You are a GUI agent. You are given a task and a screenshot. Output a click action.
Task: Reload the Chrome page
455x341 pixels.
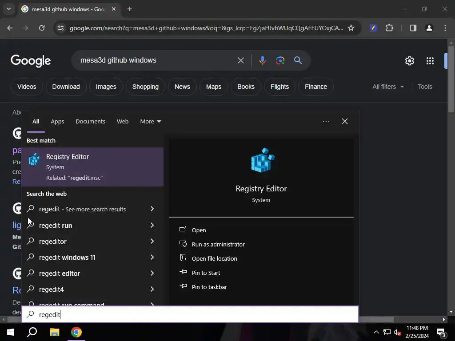42,28
